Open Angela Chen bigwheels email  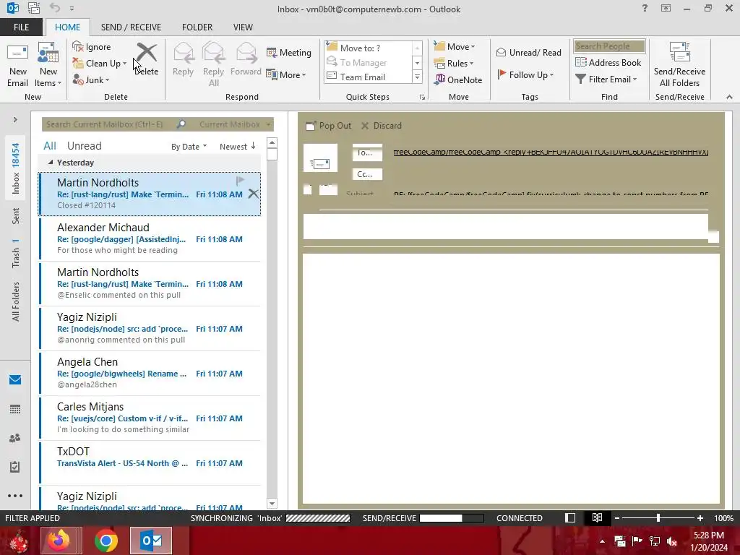pos(150,374)
